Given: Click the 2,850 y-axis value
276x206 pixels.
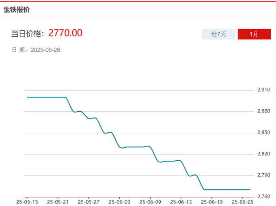Looking at the screenshot, I should (x=264, y=132).
